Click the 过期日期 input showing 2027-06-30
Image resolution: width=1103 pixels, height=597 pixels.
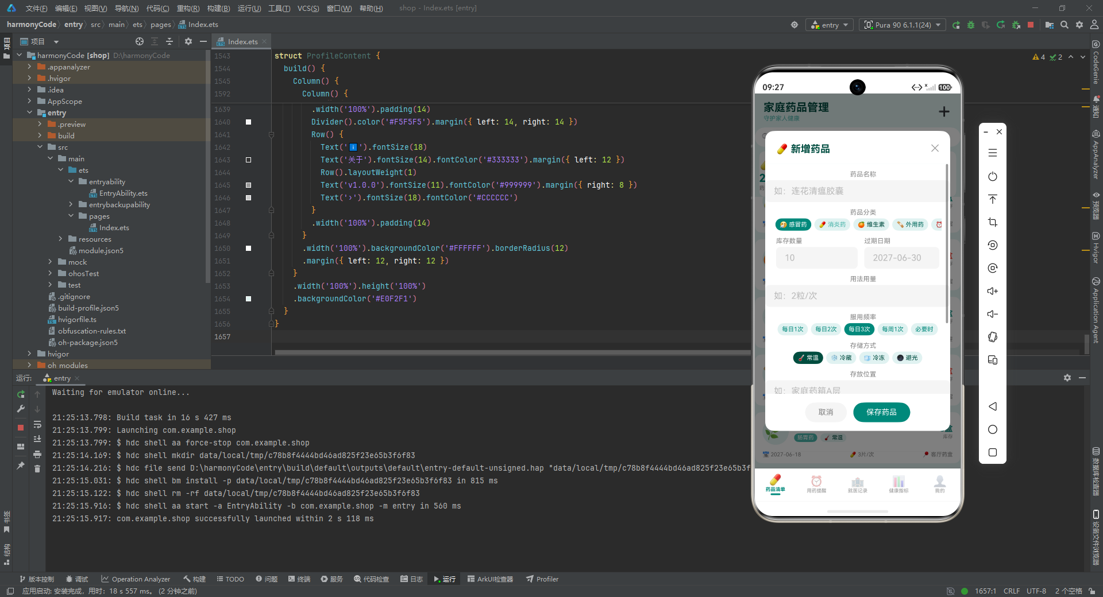coord(901,258)
